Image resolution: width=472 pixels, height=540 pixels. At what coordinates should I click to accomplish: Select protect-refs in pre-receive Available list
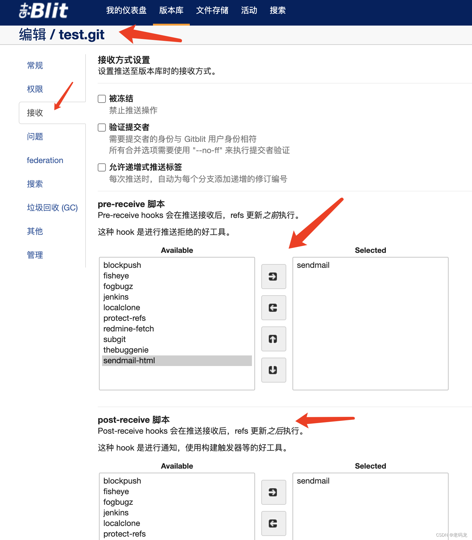pos(177,318)
